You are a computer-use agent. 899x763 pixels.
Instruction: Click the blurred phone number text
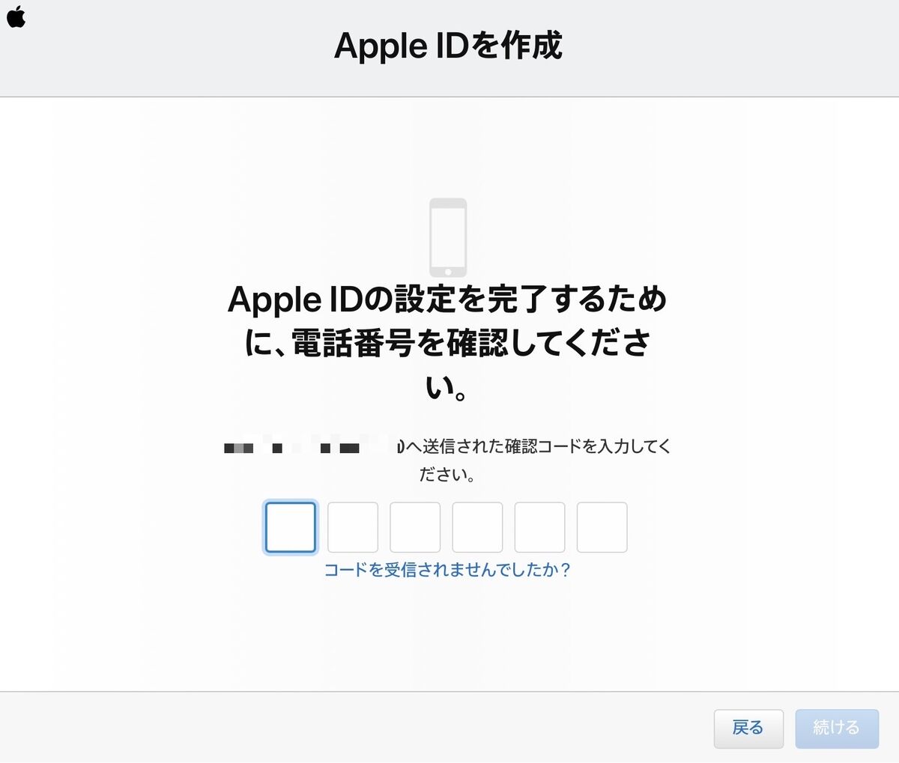click(311, 447)
